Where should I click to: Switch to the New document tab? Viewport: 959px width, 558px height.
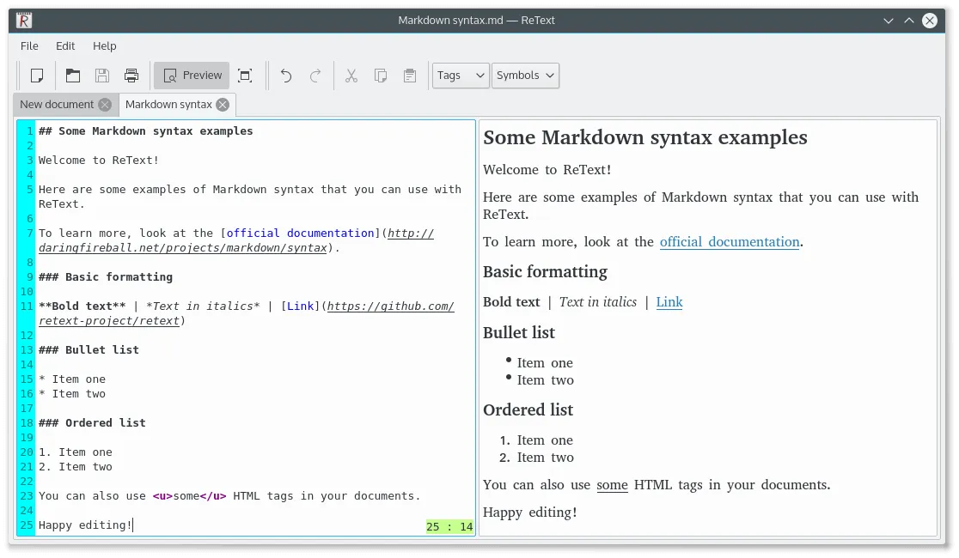point(57,105)
